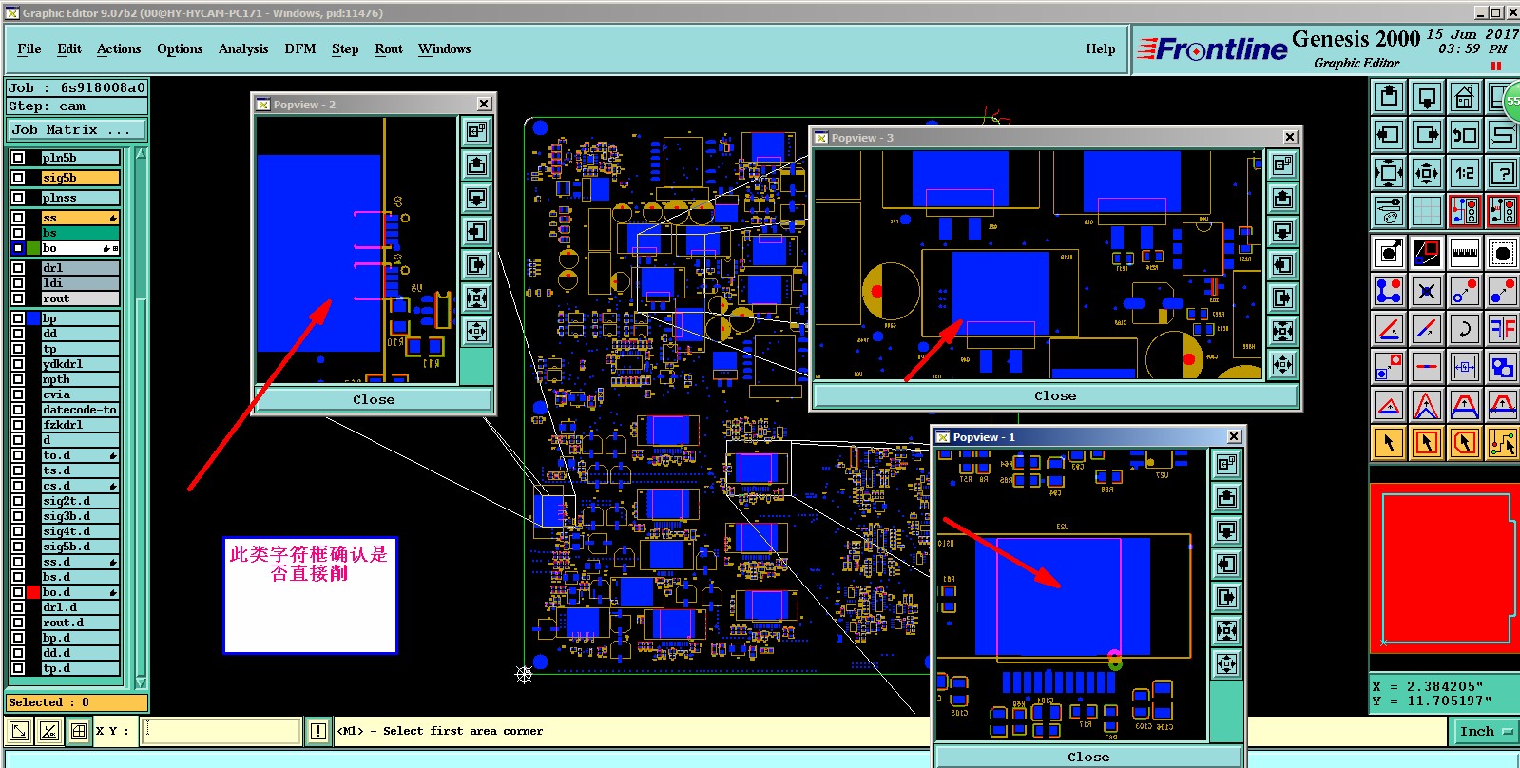Viewport: 1520px width, 768px height.
Task: Toggle the ss layer checkbox
Action: [18, 218]
